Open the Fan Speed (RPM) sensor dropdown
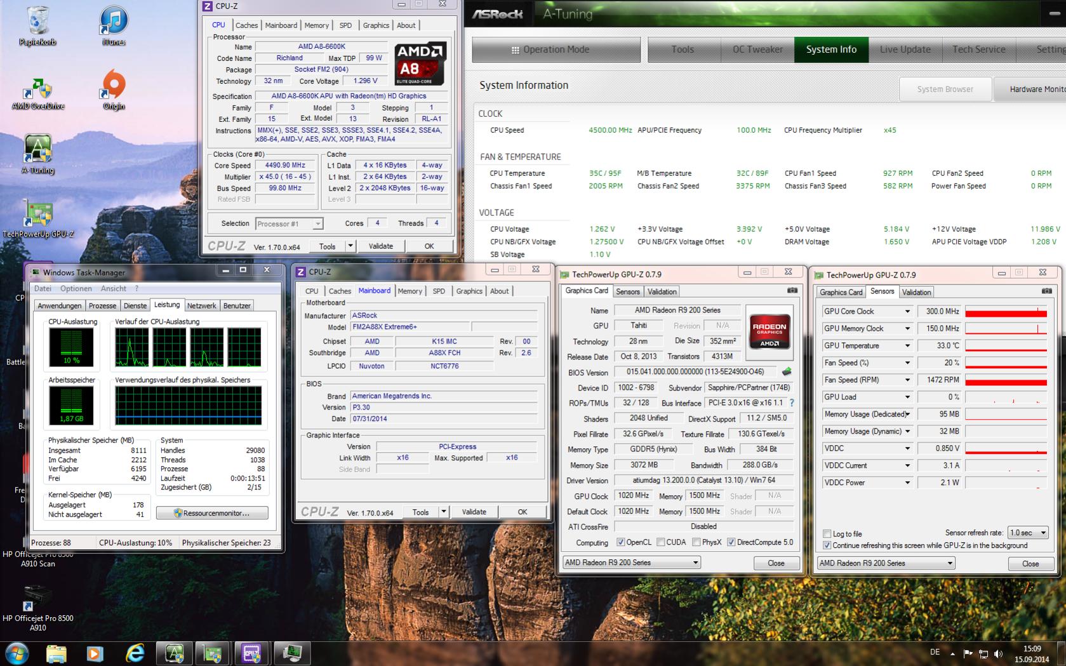Screen dimensions: 1066x666 [x=907, y=380]
